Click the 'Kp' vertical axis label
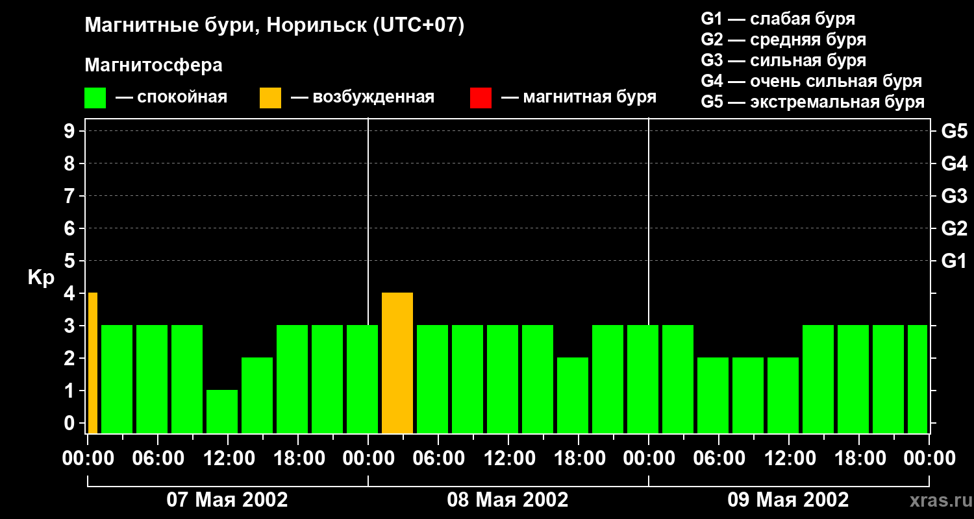This screenshot has width=974, height=519. point(41,278)
